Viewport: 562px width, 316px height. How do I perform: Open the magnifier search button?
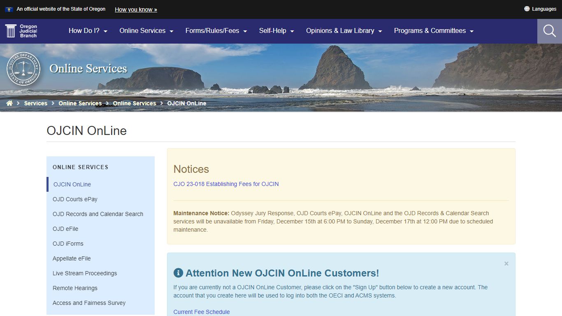point(550,31)
